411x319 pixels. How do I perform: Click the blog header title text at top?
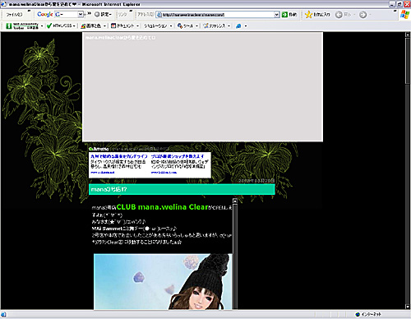pyautogui.click(x=120, y=38)
